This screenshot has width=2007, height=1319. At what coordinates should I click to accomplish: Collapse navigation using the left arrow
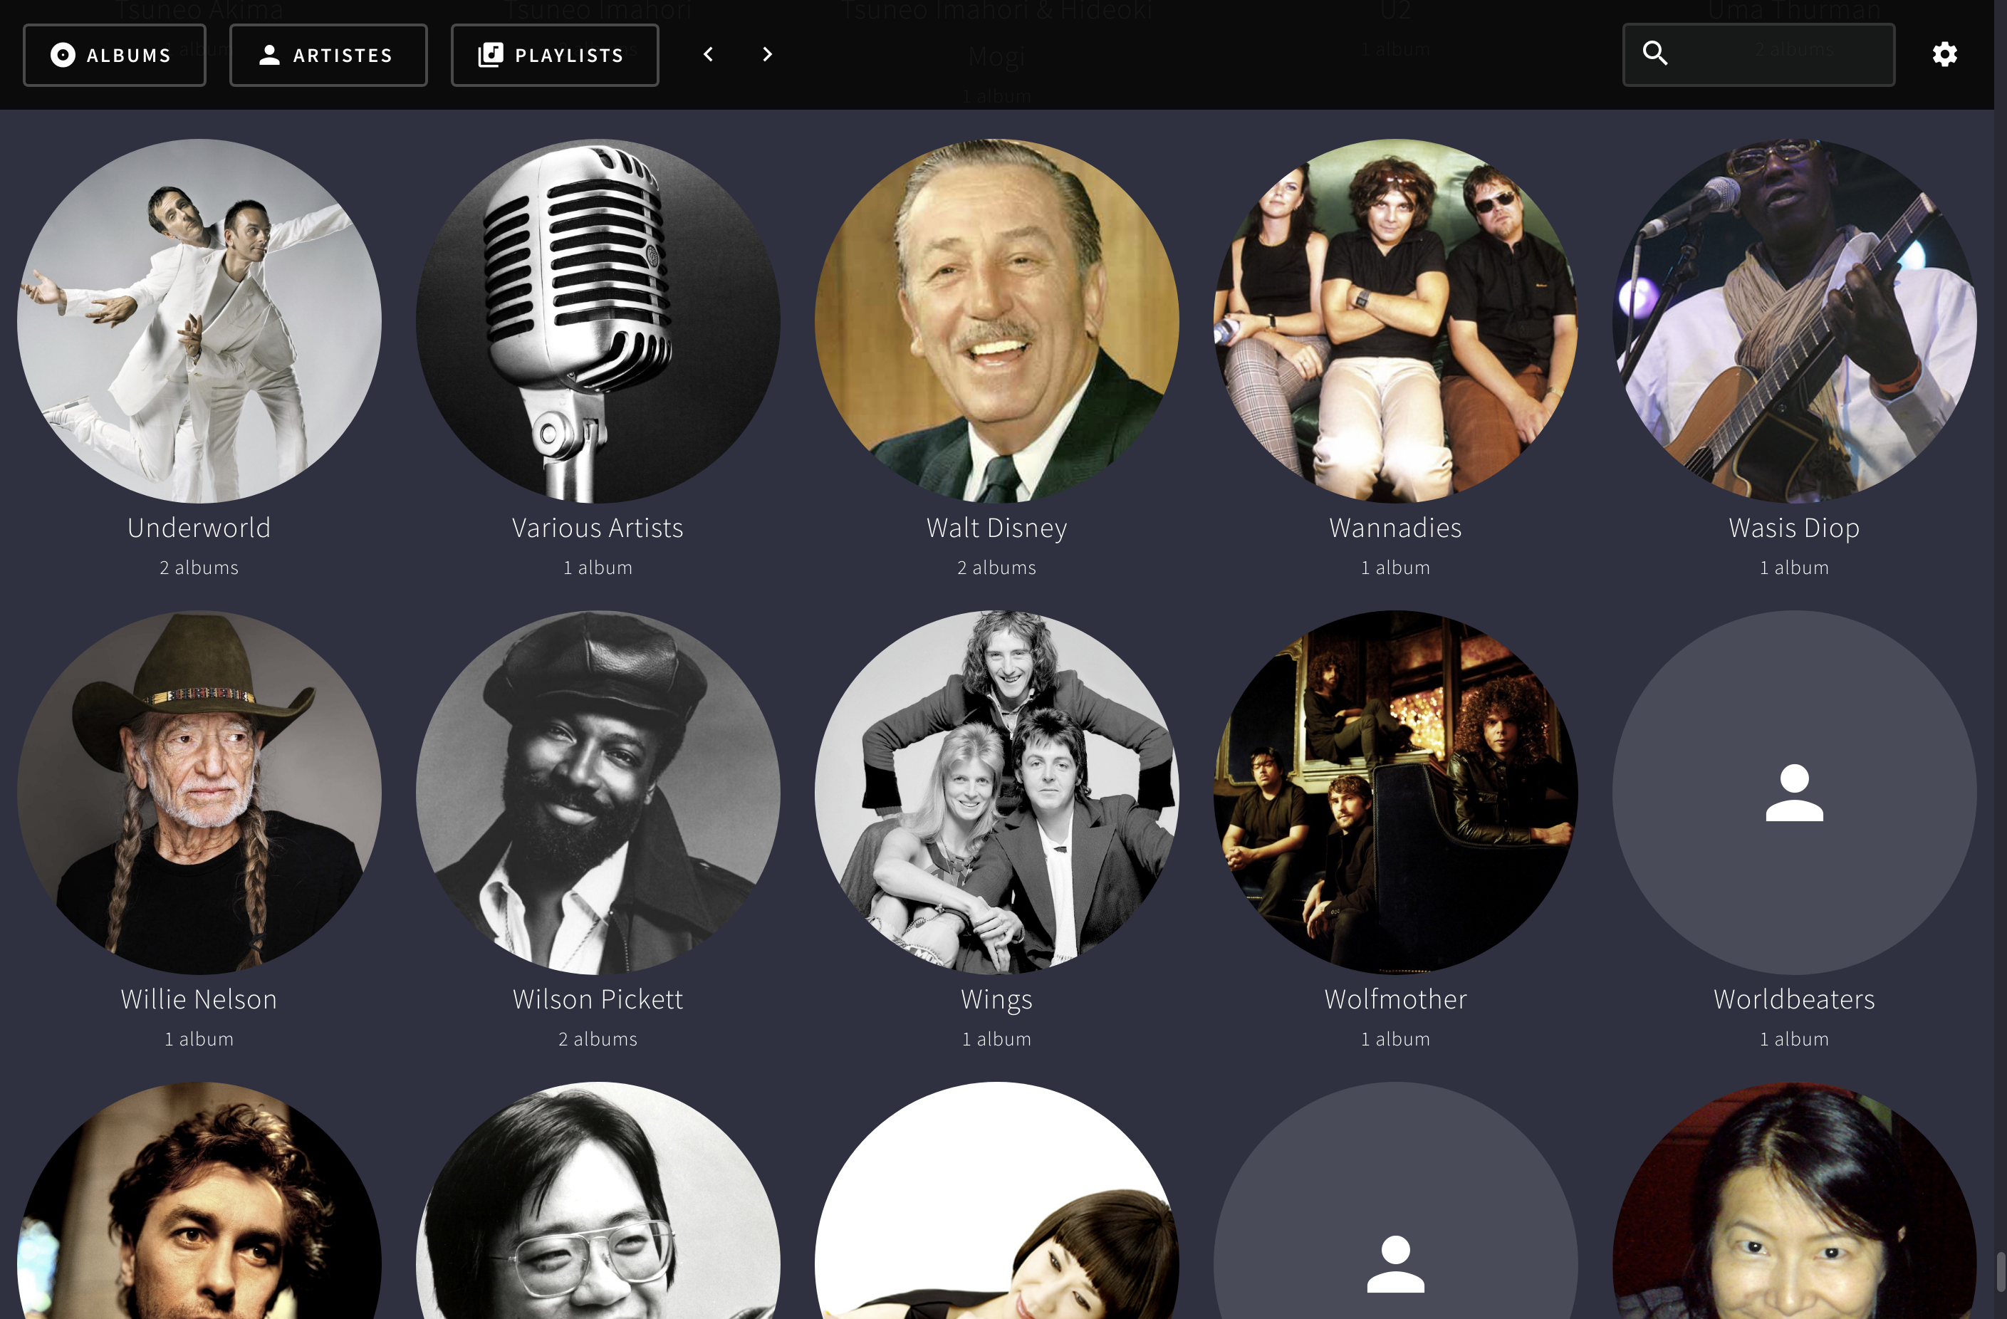tap(707, 54)
